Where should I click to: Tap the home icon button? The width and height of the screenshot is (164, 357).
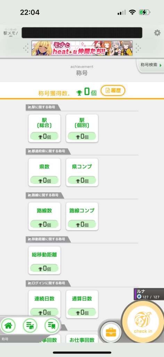click(x=8, y=326)
